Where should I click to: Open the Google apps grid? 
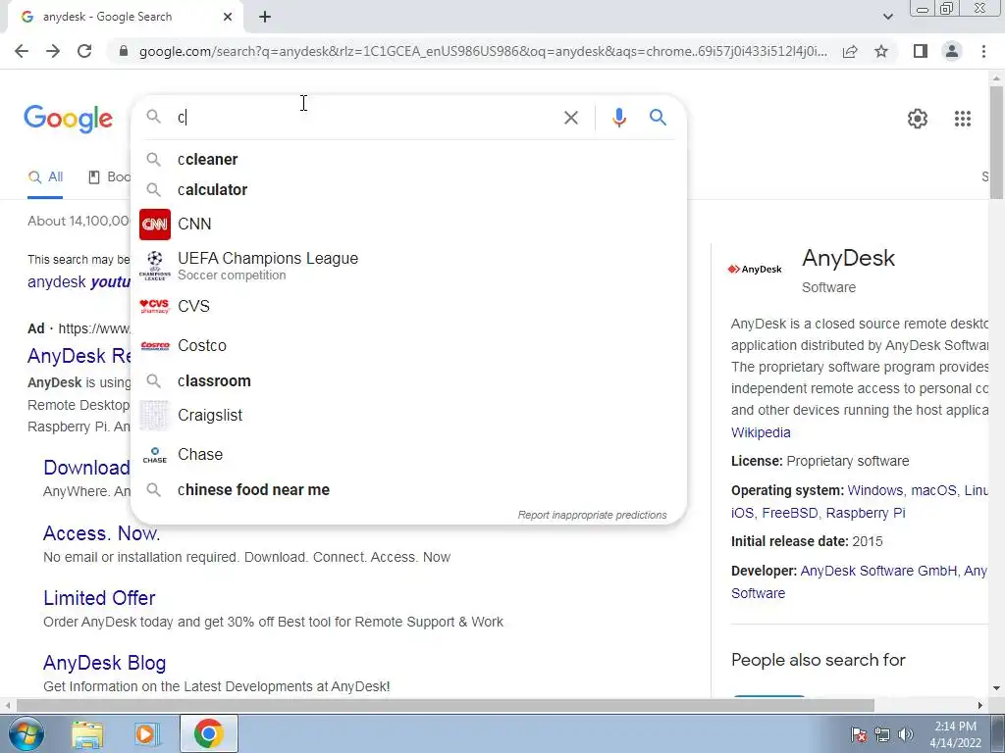(x=962, y=119)
